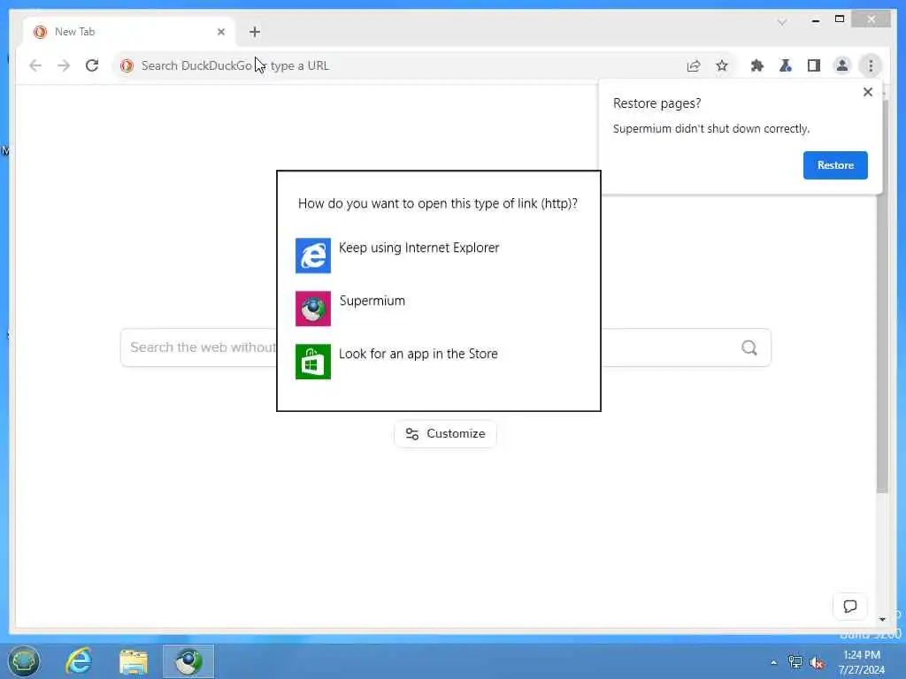Open a new tab with plus button
This screenshot has height=679, width=906.
(x=255, y=32)
